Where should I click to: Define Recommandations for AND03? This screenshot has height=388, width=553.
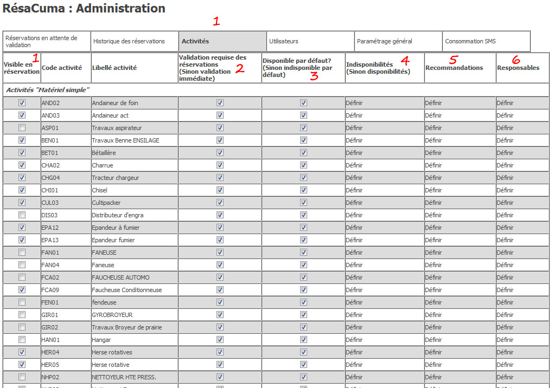434,115
